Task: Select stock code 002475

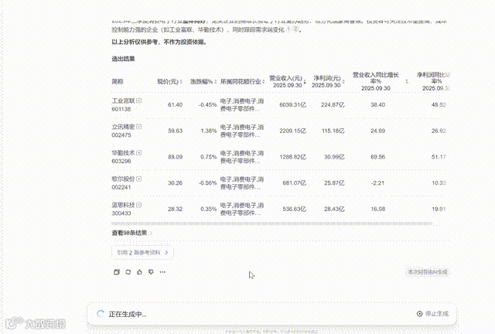Action: point(121,135)
